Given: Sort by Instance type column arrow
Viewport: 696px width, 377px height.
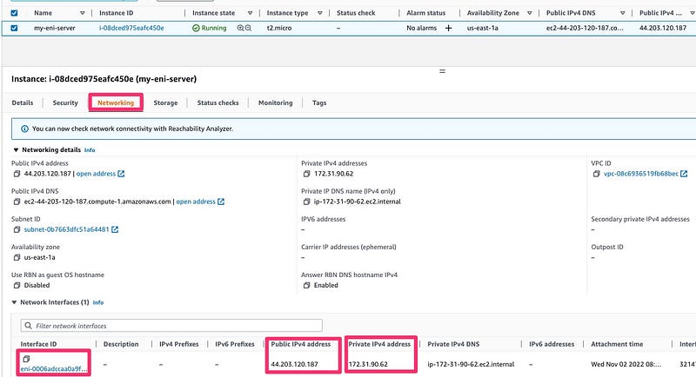Looking at the screenshot, I should click(x=320, y=13).
